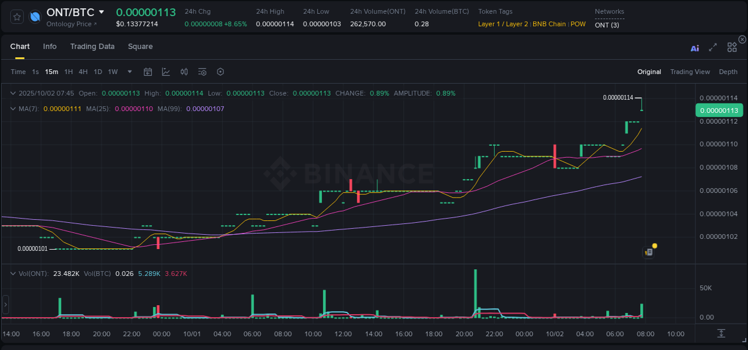This screenshot has width=748, height=350.
Task: Open the hexagon chart settings icon
Action: coord(220,72)
